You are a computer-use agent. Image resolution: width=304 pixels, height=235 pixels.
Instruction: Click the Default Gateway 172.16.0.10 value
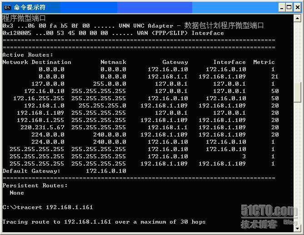106,171
